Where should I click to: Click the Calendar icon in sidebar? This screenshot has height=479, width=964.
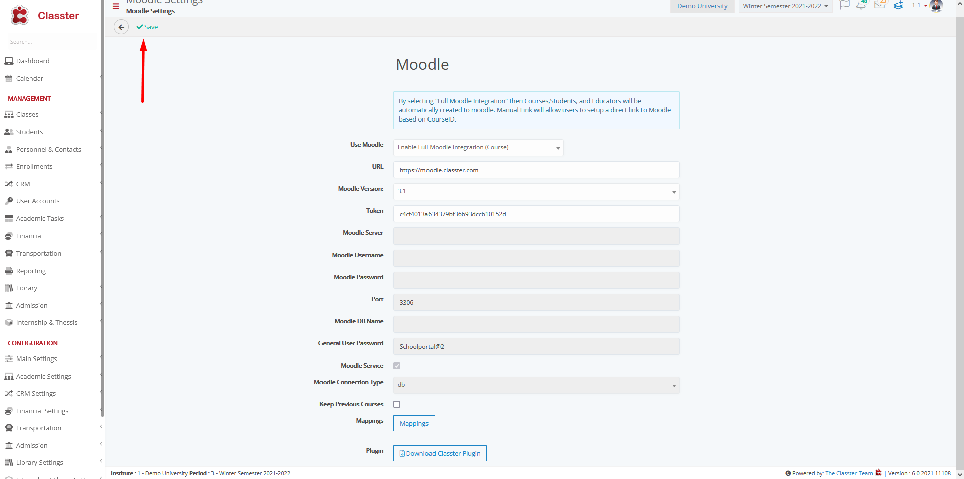pos(9,78)
